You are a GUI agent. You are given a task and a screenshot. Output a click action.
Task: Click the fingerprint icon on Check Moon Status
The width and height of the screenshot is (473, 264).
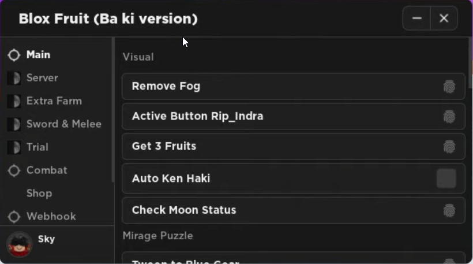point(449,210)
